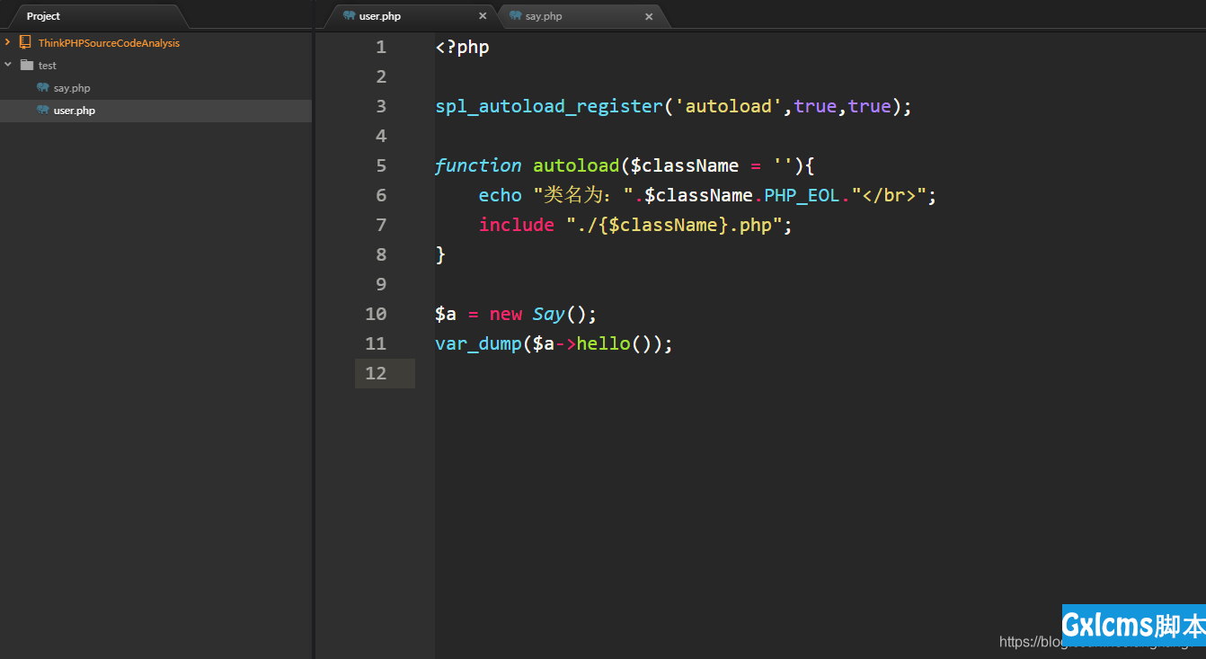Click line number 12 in the gutter

[x=376, y=373]
